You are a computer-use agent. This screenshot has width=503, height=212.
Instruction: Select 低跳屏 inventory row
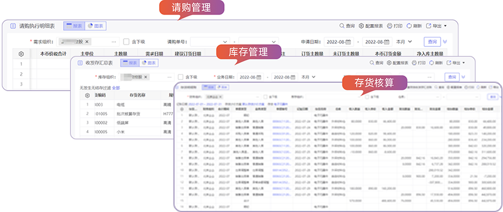click(127, 123)
